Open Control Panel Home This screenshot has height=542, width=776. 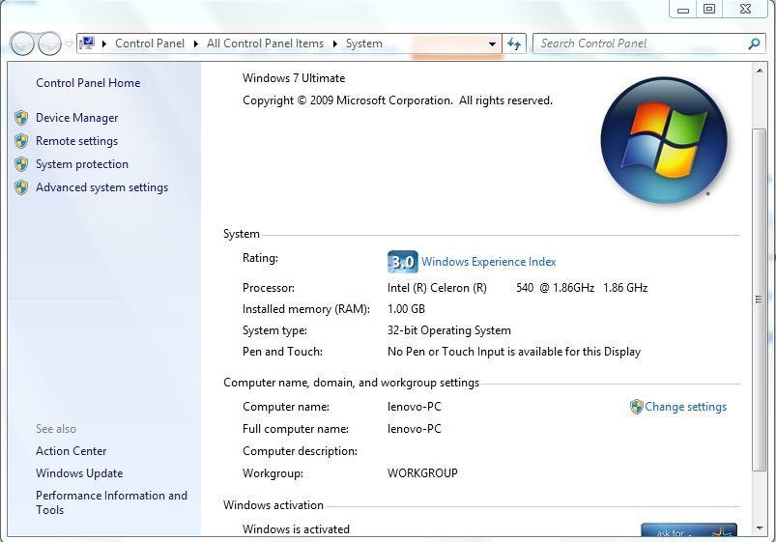88,83
